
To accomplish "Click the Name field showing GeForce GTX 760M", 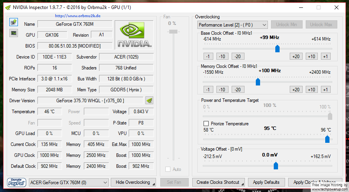I will [x=75, y=24].
